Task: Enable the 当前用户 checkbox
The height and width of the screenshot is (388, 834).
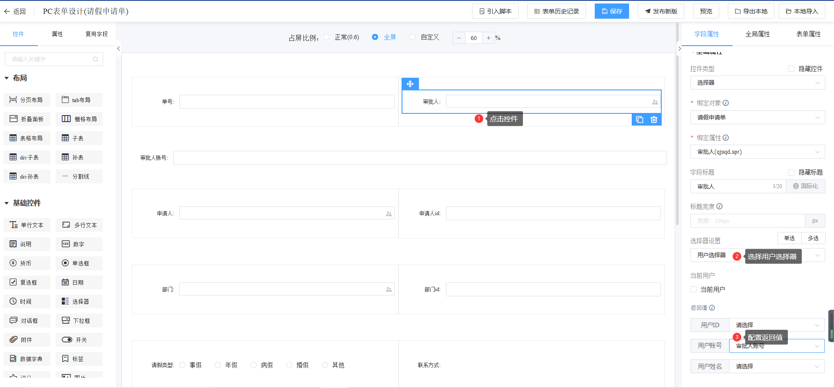Action: point(693,289)
